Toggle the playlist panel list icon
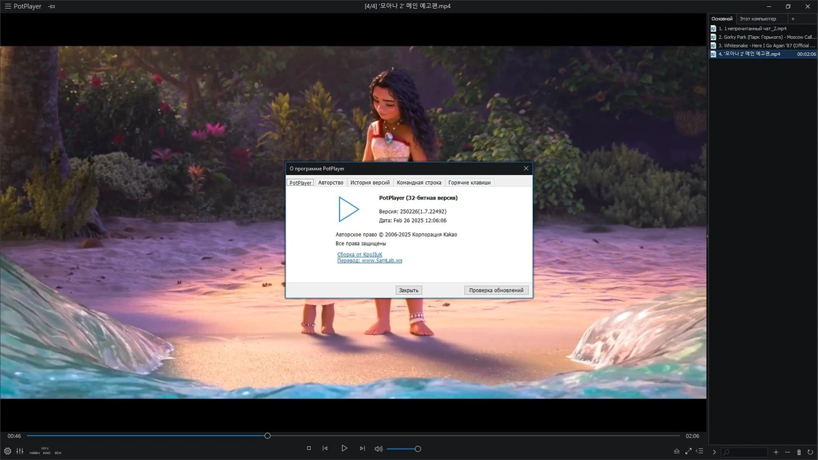 pos(699,451)
